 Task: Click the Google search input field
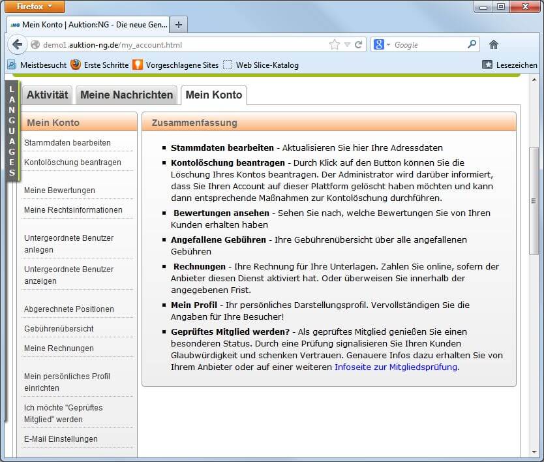point(429,44)
